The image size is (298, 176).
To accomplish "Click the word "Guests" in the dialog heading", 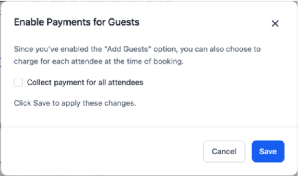I will coord(125,22).
